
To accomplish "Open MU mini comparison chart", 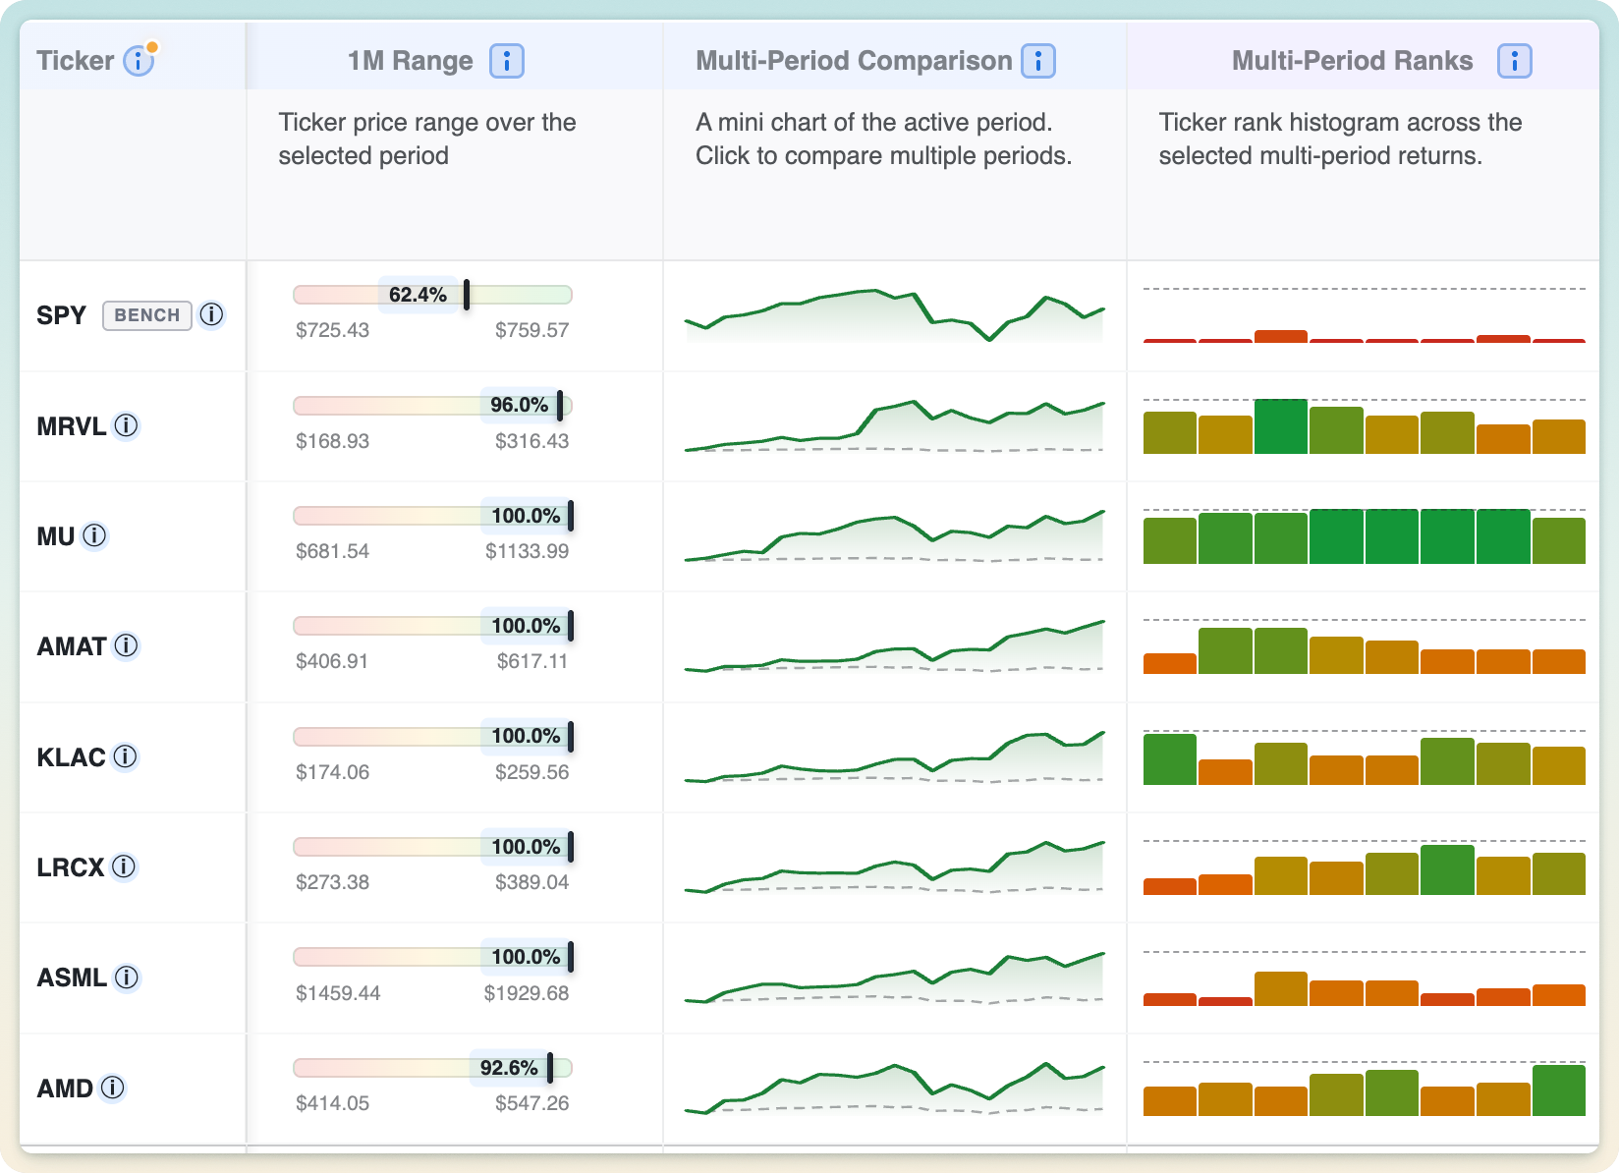I will click(895, 536).
